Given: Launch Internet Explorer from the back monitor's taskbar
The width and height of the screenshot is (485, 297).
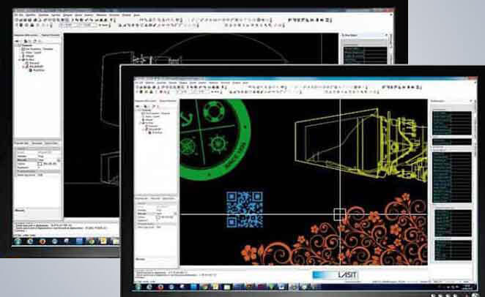Looking at the screenshot, I should click(x=30, y=241).
